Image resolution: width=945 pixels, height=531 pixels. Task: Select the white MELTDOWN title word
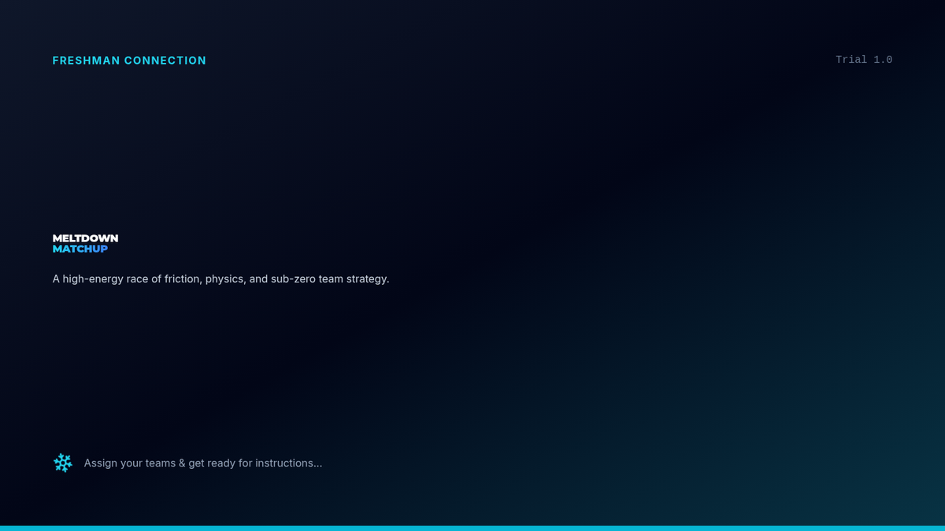[x=86, y=238]
